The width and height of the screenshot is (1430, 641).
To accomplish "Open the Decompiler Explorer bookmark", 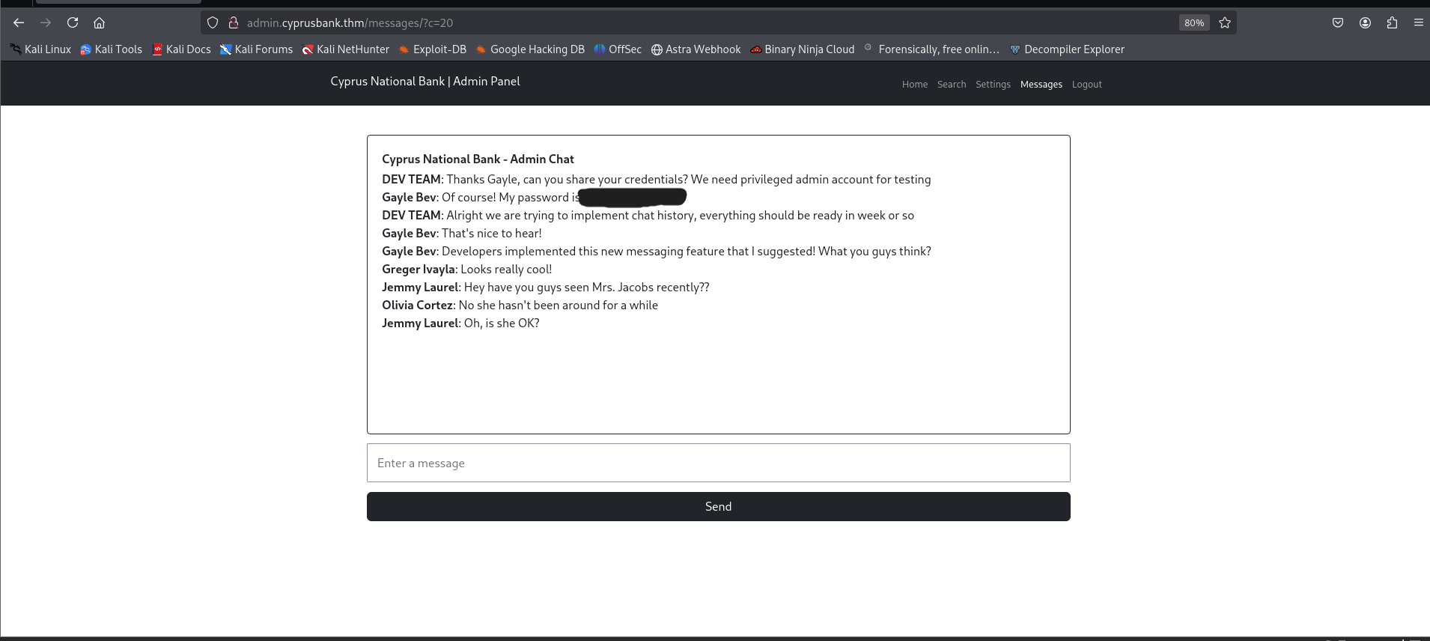I will (x=1067, y=49).
